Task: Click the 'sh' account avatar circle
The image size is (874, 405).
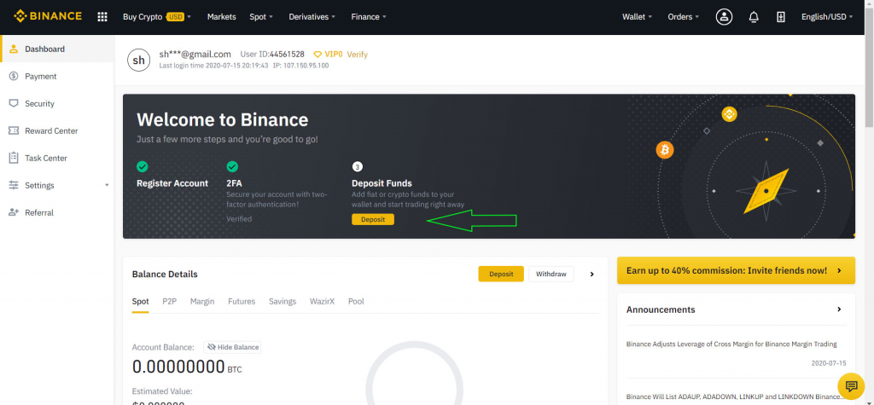Action: (139, 61)
